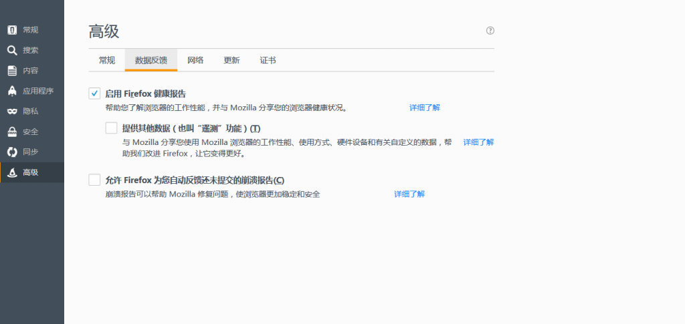Click the 高级 wizard hat icon in the sidebar
685x324 pixels.
[x=12, y=172]
